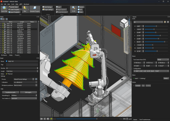Open the Workpiece positioner dropdown
This screenshot has width=170, height=121.
click(x=25, y=85)
